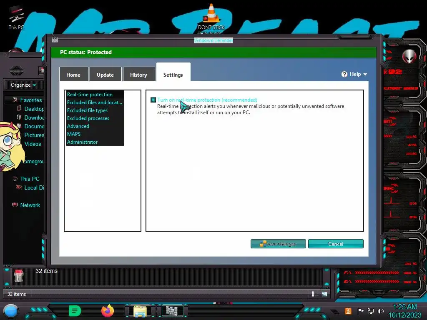Toggle real-time protection checkbox
Screen dimensions: 427x320
(x=153, y=100)
